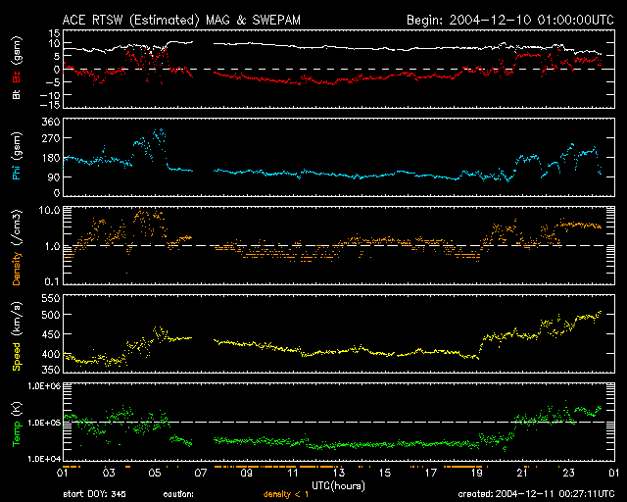Click the '23' hour label on time axis
The height and width of the screenshot is (502, 627).
click(x=568, y=473)
